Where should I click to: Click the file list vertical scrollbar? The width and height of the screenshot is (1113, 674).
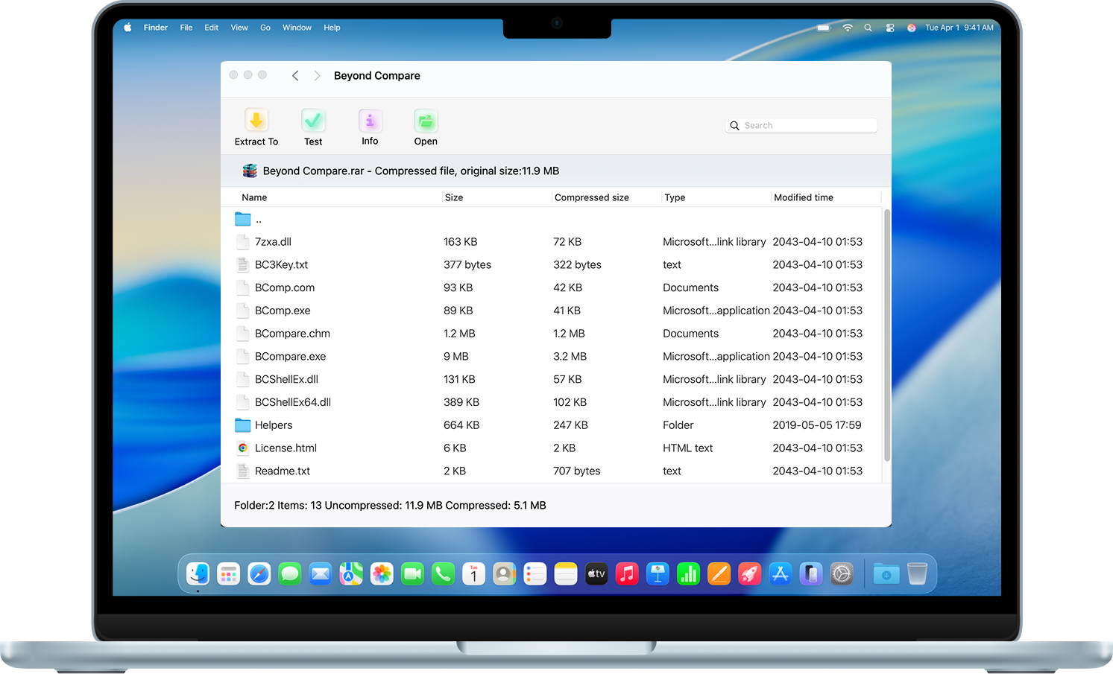(x=886, y=335)
